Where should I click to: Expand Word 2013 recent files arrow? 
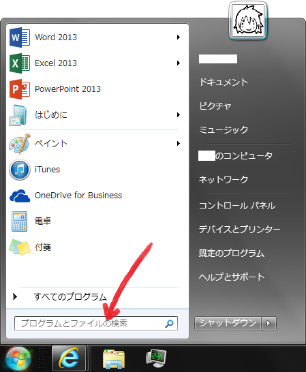(179, 37)
